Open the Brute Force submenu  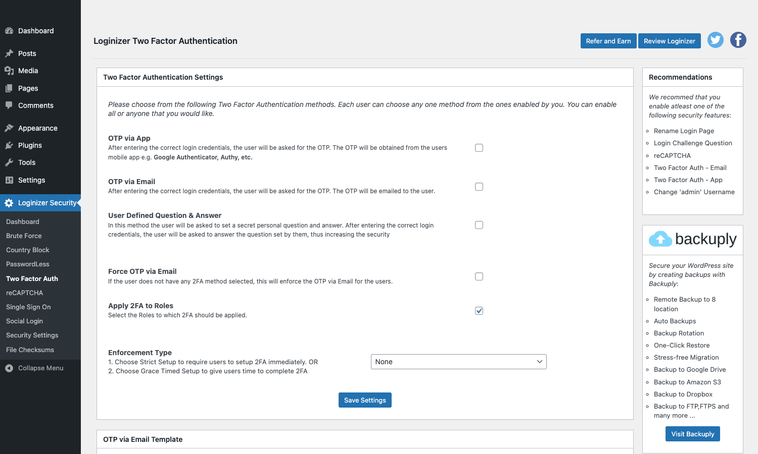24,236
